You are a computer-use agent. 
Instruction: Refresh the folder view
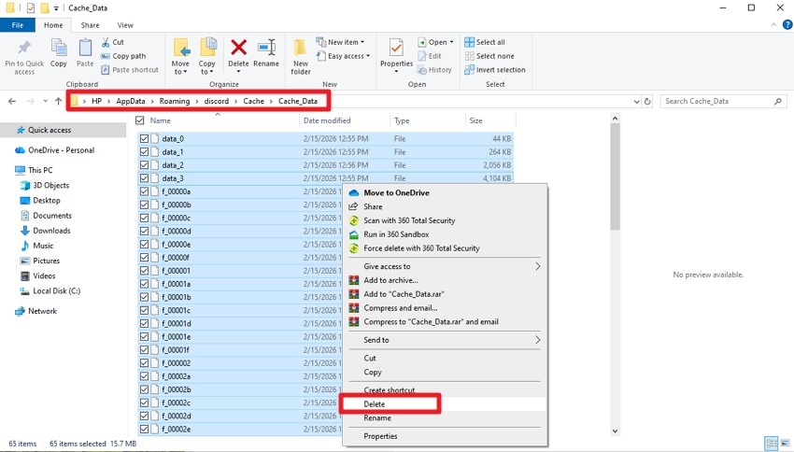[647, 101]
